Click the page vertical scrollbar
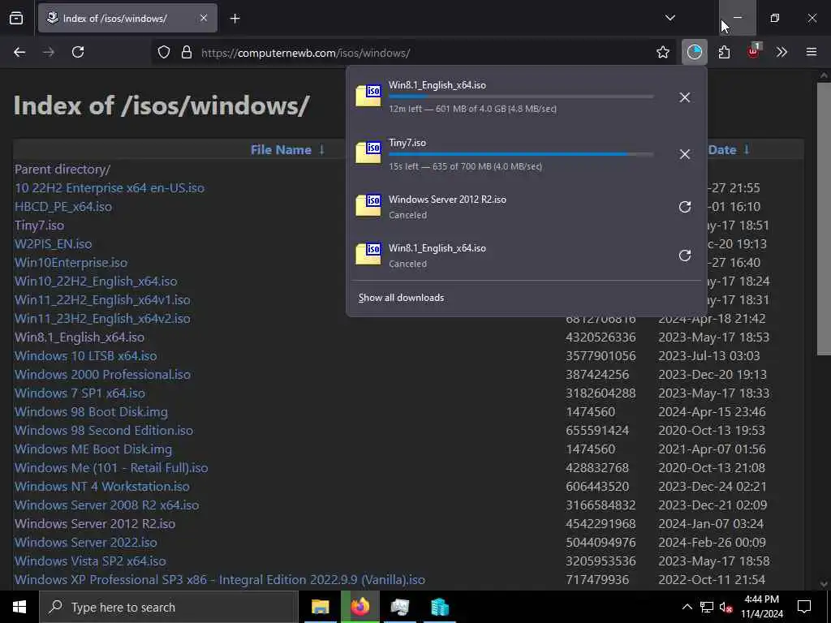Image resolution: width=831 pixels, height=623 pixels. pos(824,219)
